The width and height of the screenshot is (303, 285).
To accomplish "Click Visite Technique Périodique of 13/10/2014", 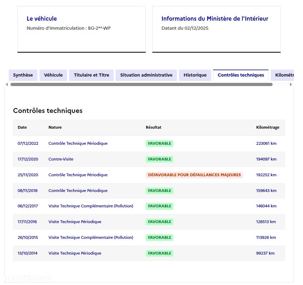I will (x=75, y=253).
